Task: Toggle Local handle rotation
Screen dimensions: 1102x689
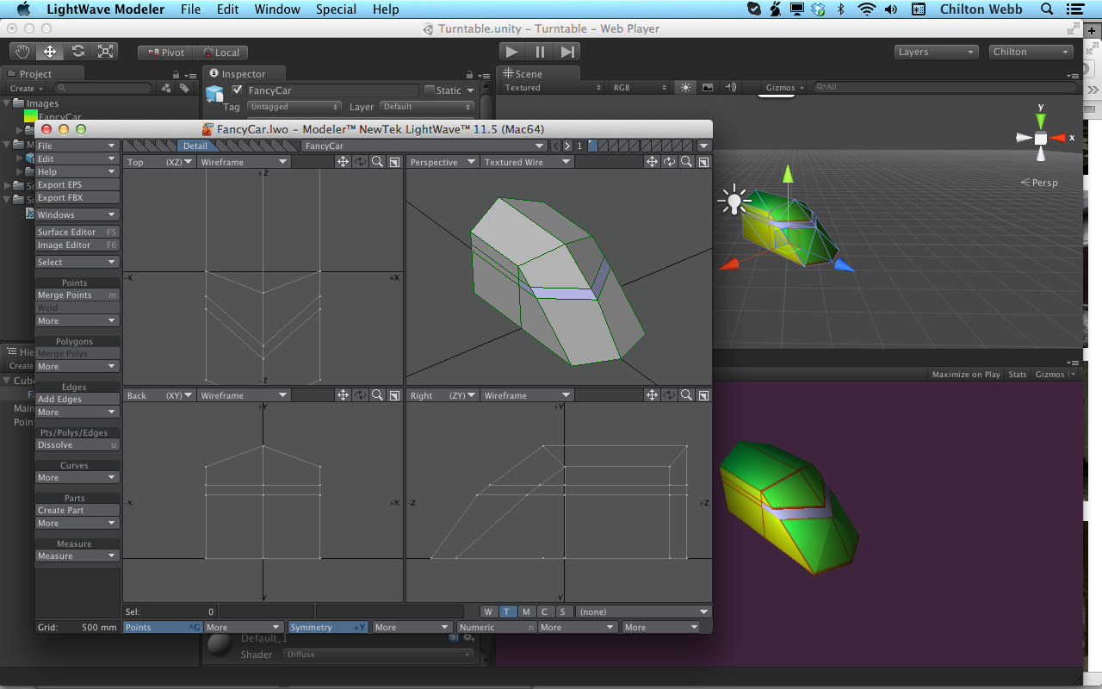Action: click(221, 53)
